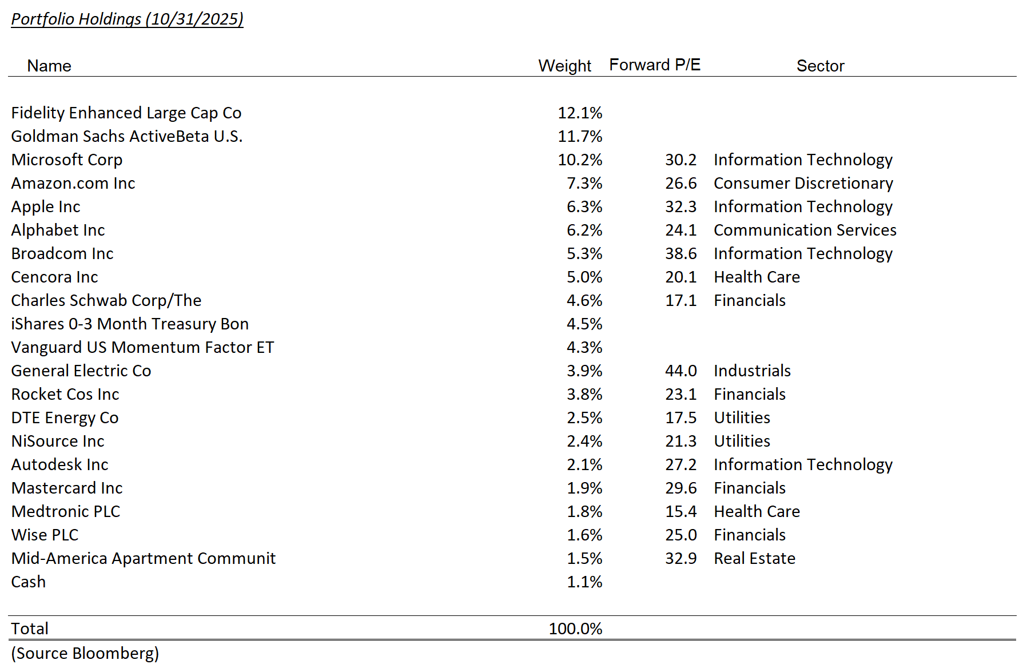Click the Portfolio Holdings title
The width and height of the screenshot is (1035, 672).
[x=127, y=19]
